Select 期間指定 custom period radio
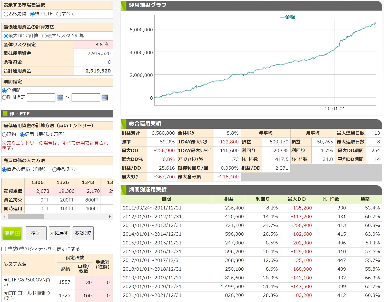Viewport: 384px width, 302px height. 4,97
